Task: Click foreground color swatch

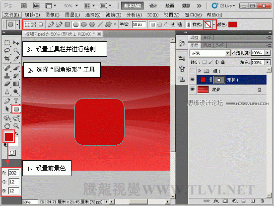Action: 9,136
